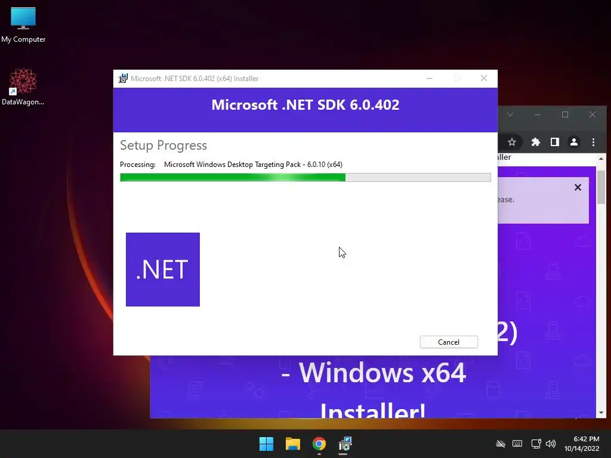
Task: Close the .NET SDK Installer window
Action: point(483,78)
